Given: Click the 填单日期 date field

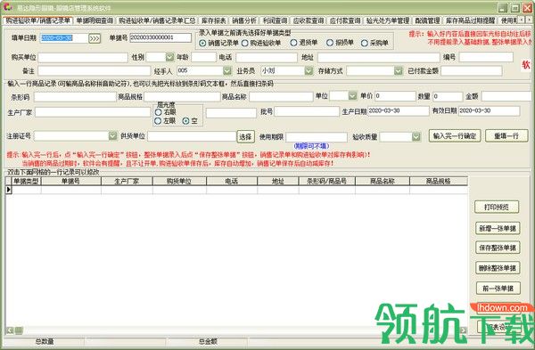Looking at the screenshot, I should (64, 37).
